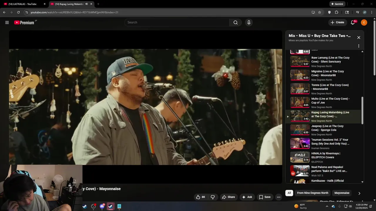
Task: Open more actions ellipsis below video
Action: tap(279, 197)
